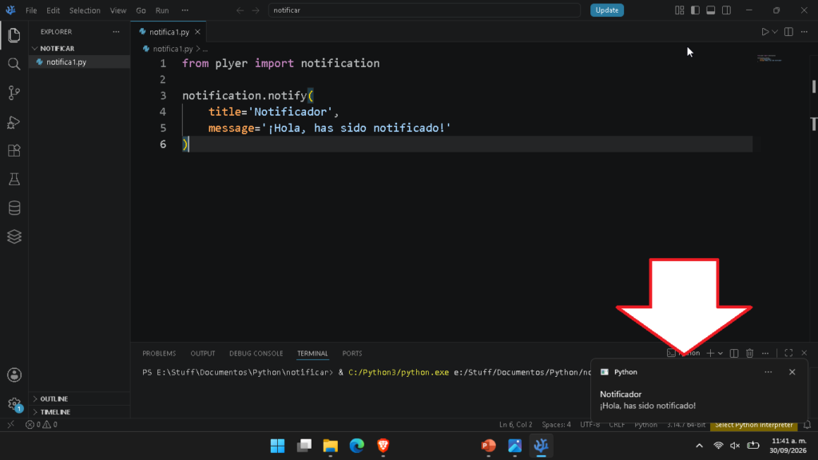Open the View menu
818x460 pixels.
point(118,10)
